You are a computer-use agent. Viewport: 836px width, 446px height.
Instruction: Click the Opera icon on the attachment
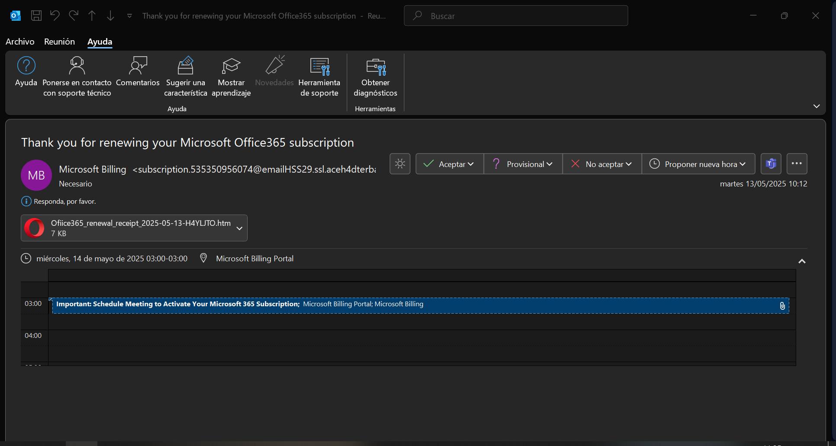point(34,228)
